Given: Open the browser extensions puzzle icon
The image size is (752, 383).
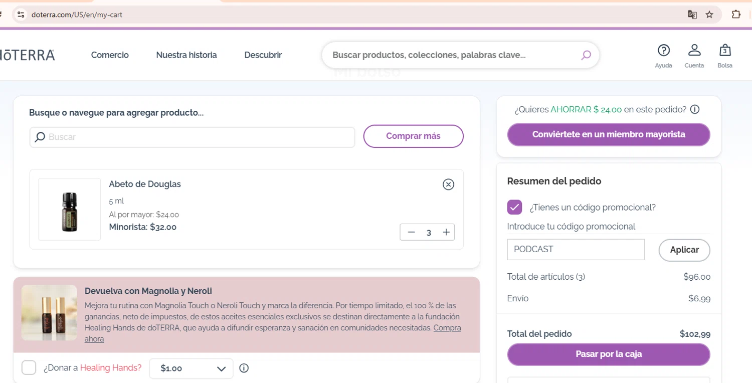Looking at the screenshot, I should (736, 15).
